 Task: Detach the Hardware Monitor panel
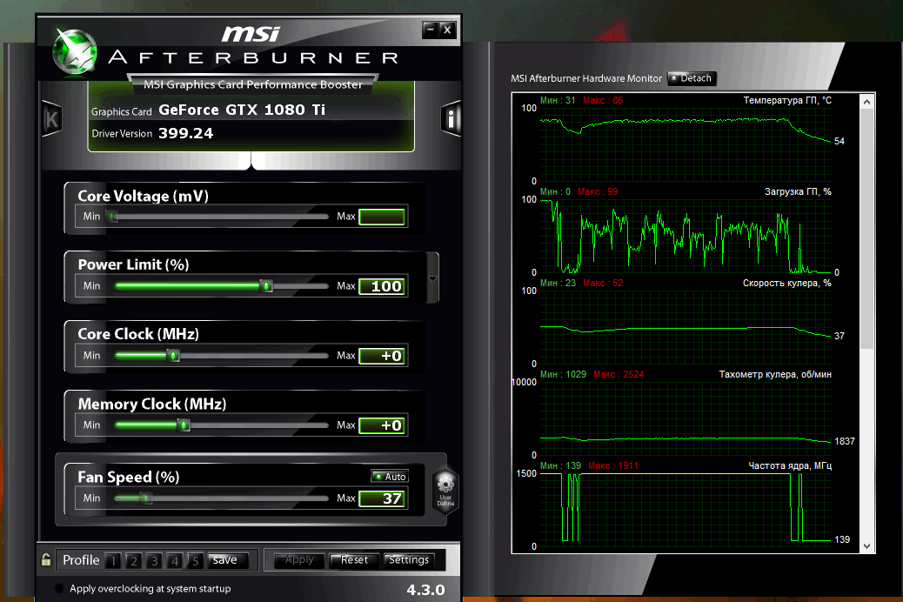692,78
